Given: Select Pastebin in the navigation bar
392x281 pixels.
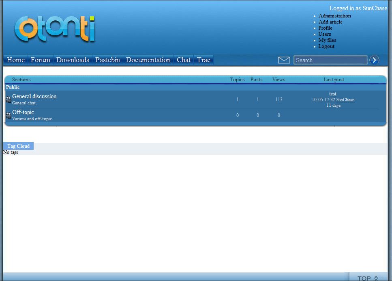Looking at the screenshot, I should coord(107,60).
